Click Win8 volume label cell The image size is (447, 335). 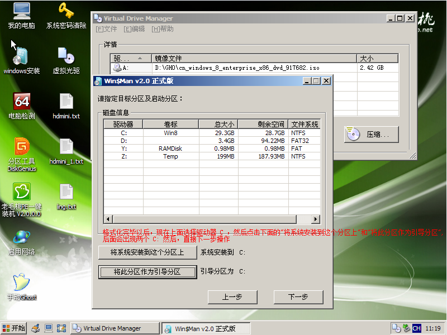tap(170, 133)
